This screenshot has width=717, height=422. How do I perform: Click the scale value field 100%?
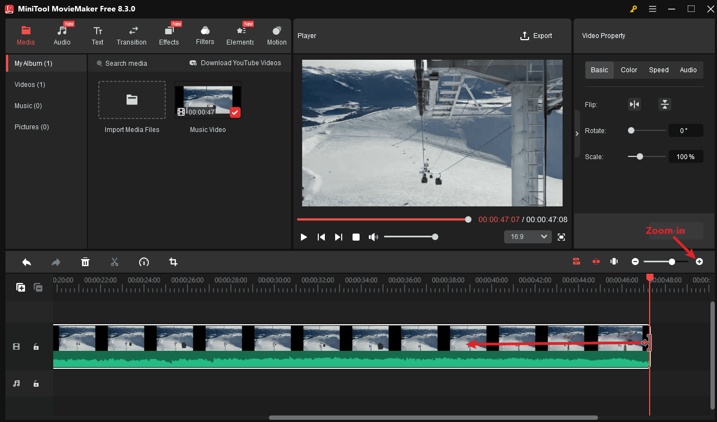click(685, 156)
